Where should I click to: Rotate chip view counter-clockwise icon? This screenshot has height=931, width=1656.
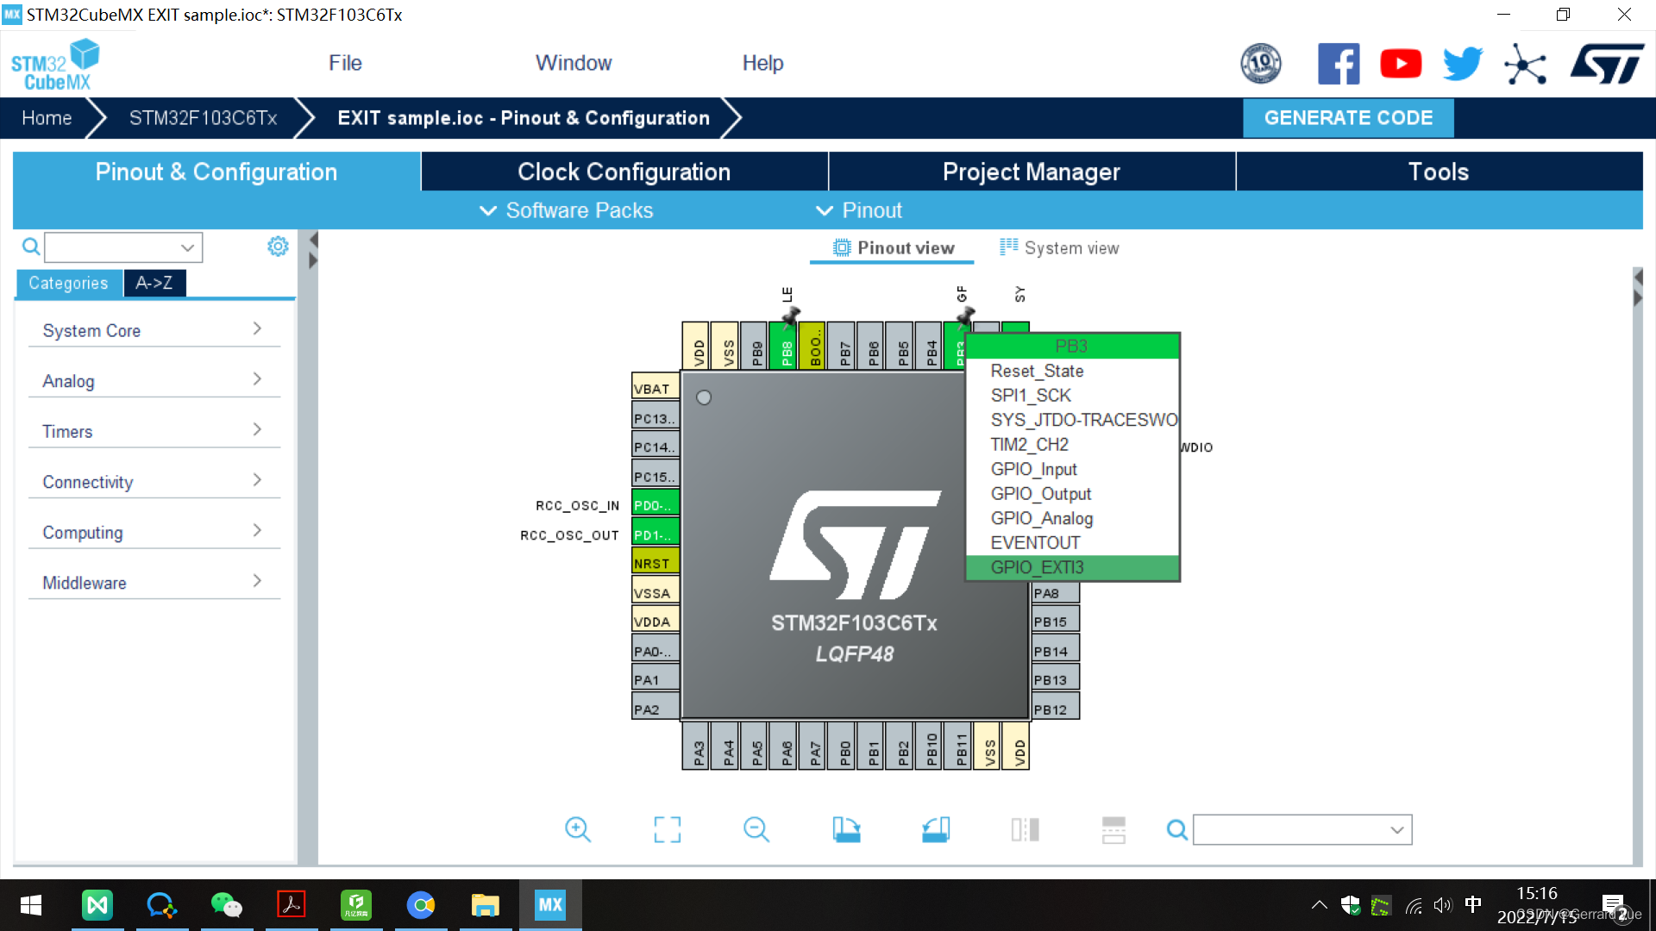point(936,829)
